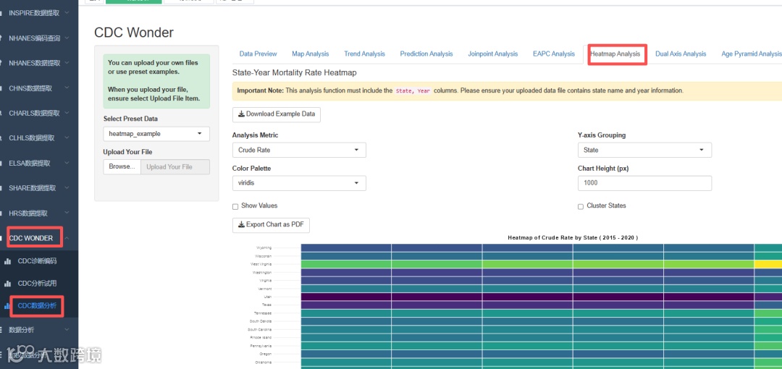Select the Heatmap Analysis tab
Screen dimensions: 782x369
(615, 54)
